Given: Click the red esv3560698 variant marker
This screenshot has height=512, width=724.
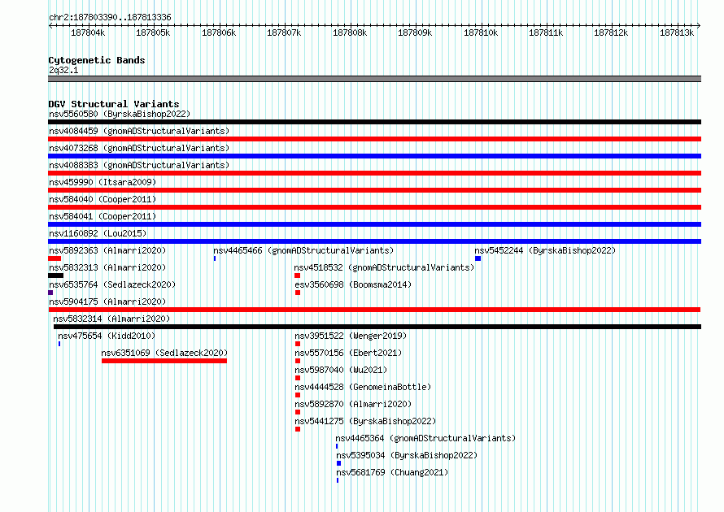Looking at the screenshot, I should (298, 293).
